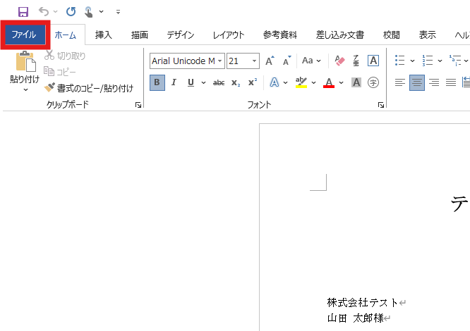Toggle superscript formatting
Screen dimensions: 470x331
[x=253, y=82]
